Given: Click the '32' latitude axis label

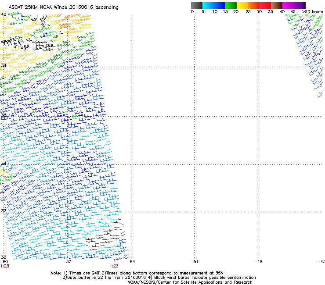Looking at the screenshot, I should coord(4,211).
